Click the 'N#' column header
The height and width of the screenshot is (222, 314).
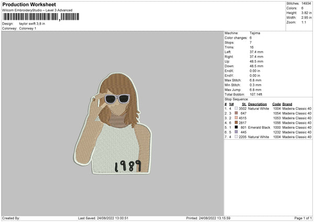231,104
